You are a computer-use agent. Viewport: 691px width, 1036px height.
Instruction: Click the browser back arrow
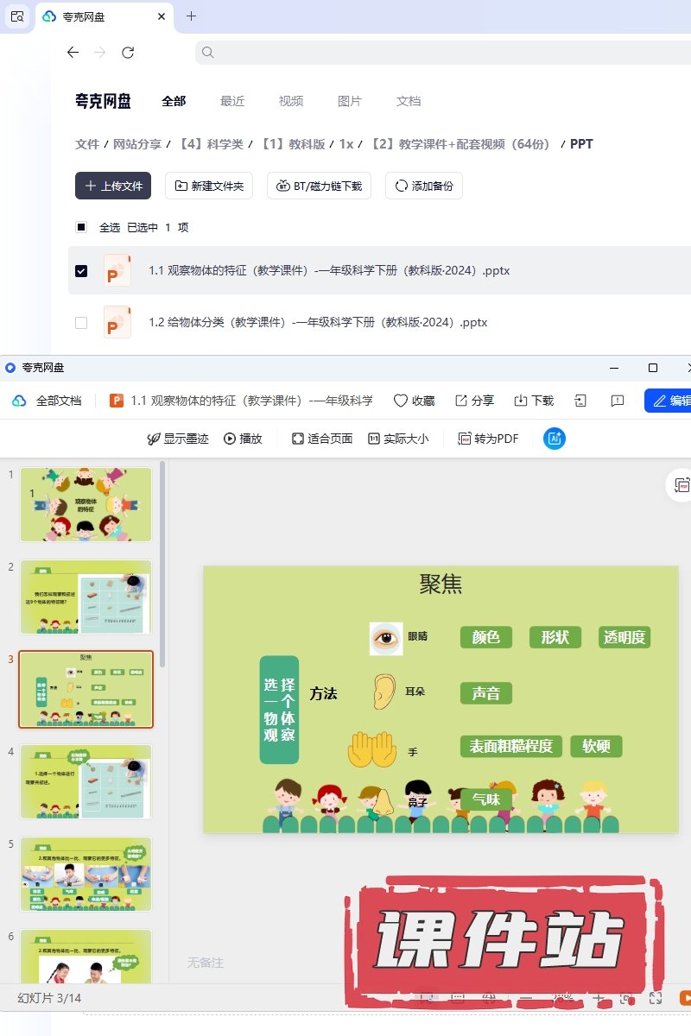pyautogui.click(x=73, y=53)
